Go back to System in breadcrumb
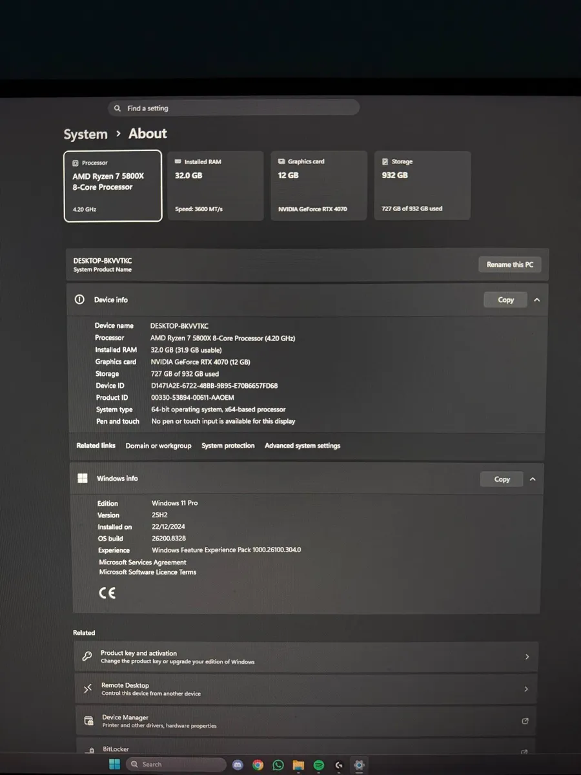Image resolution: width=581 pixels, height=775 pixels. pyautogui.click(x=85, y=134)
